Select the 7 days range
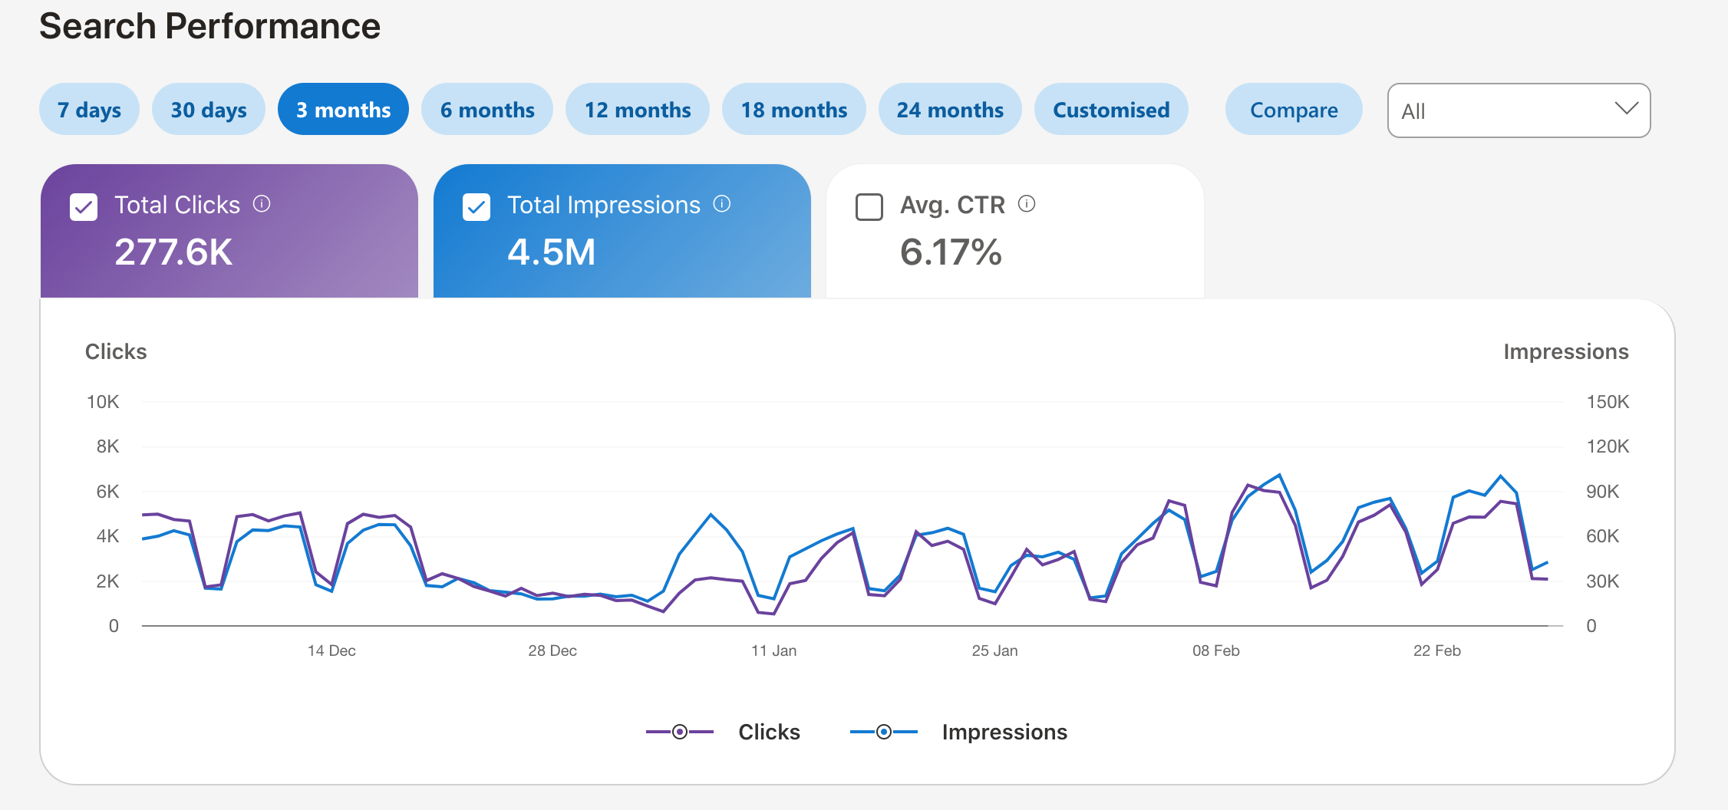Image resolution: width=1728 pixels, height=810 pixels. click(89, 110)
